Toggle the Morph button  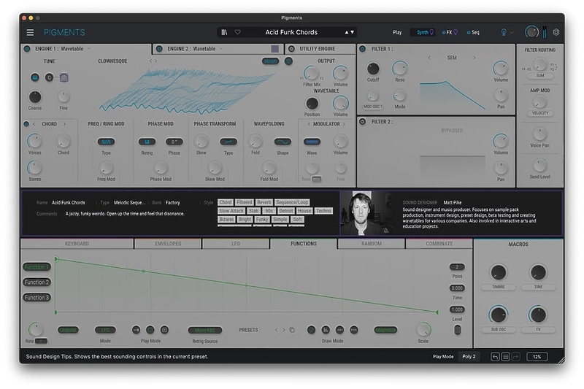[x=271, y=61]
